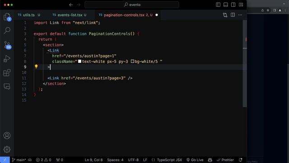Switch to the events-list.tsx tab
289x163 pixels.
pyautogui.click(x=70, y=15)
